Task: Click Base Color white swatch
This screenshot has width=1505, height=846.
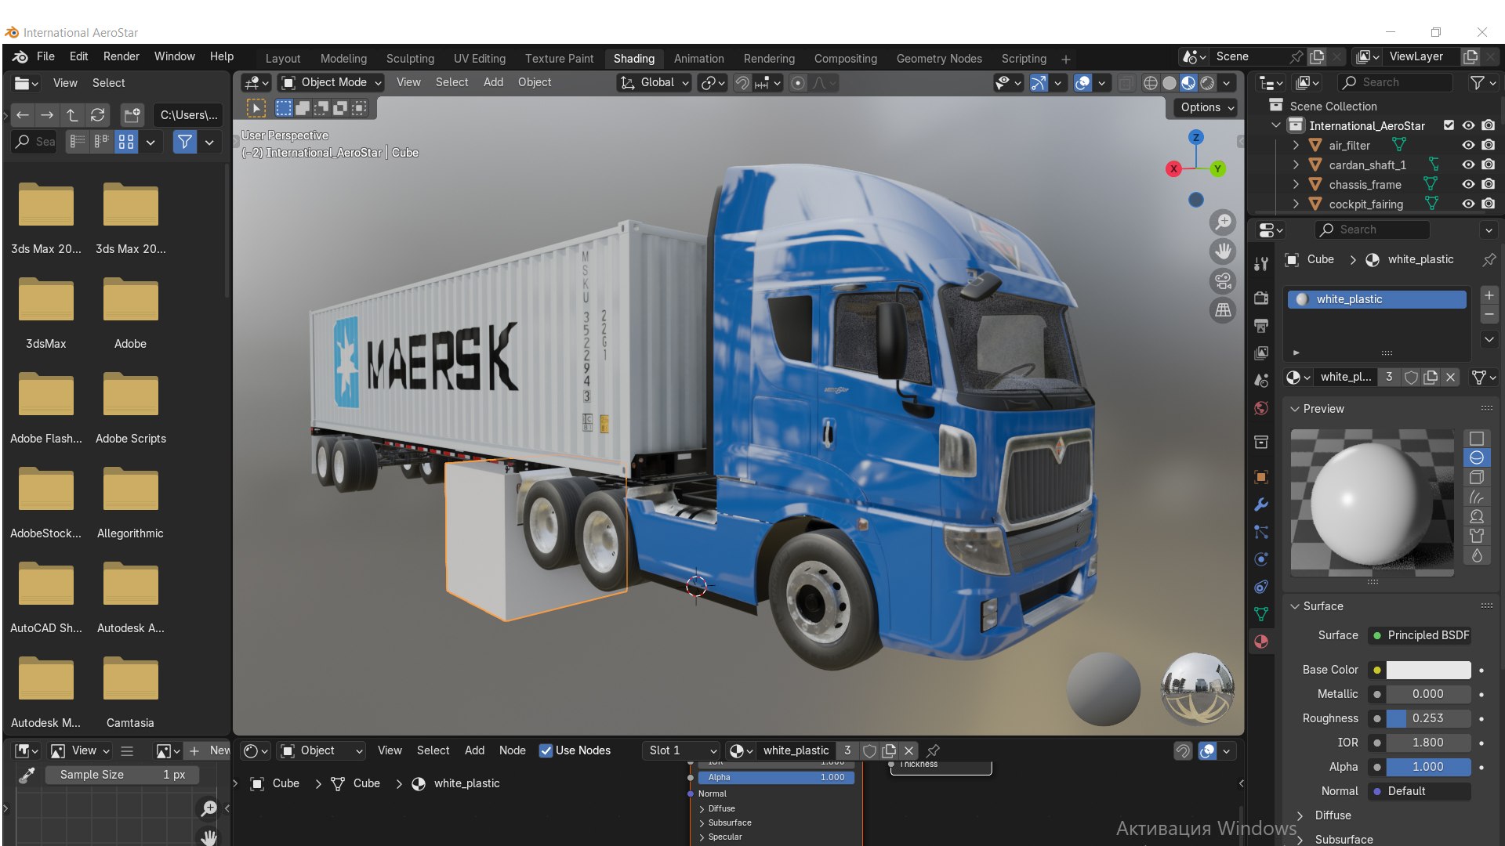Action: click(x=1428, y=670)
